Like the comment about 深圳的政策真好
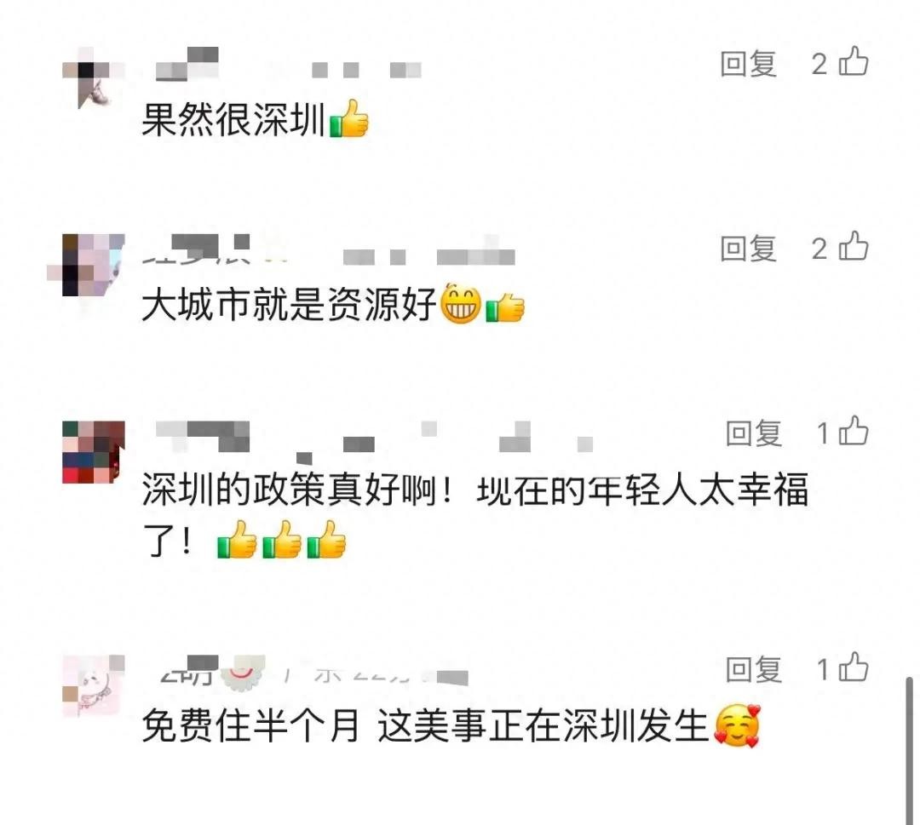 click(854, 431)
